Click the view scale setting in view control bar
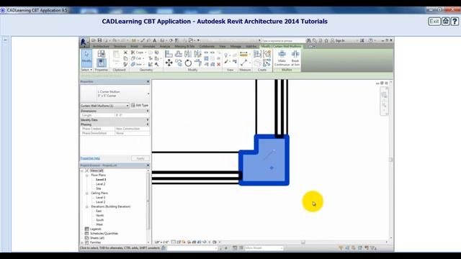 click(161, 242)
